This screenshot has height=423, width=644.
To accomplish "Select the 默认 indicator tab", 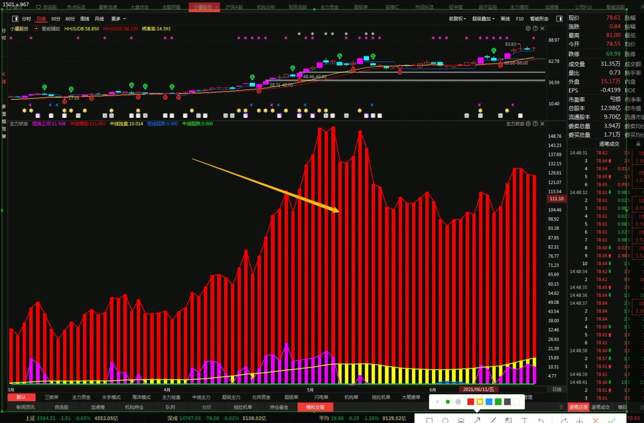I will coord(22,397).
